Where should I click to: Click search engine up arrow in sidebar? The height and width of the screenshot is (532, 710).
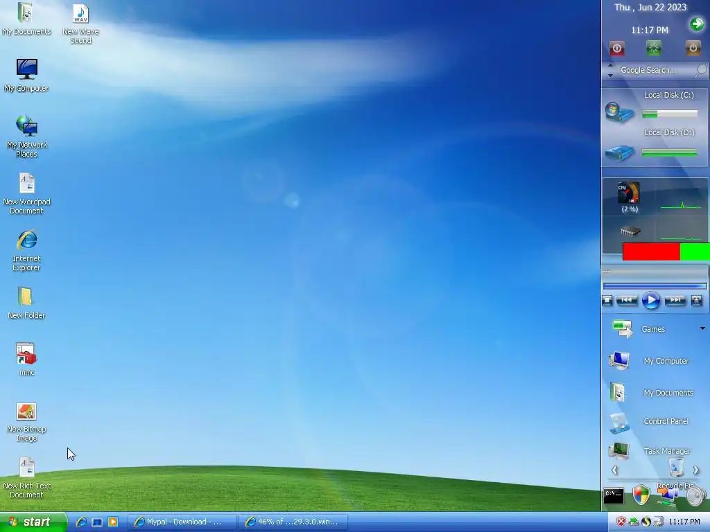(610, 66)
